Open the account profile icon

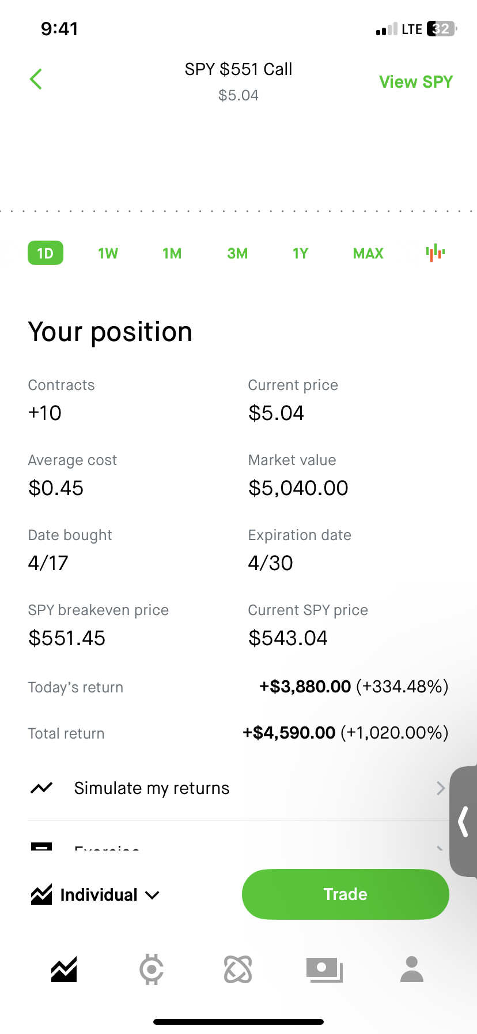[412, 969]
